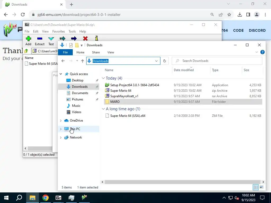Click the Chrome reload button
The width and height of the screenshot is (271, 203).
[x=23, y=15]
